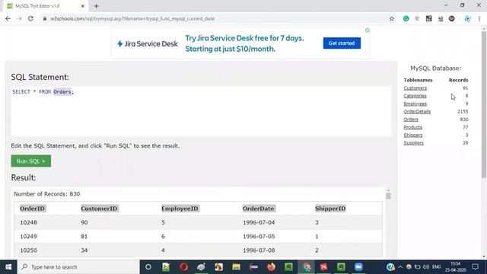Reload the w3schools page
The image size is (487, 274).
pos(30,18)
